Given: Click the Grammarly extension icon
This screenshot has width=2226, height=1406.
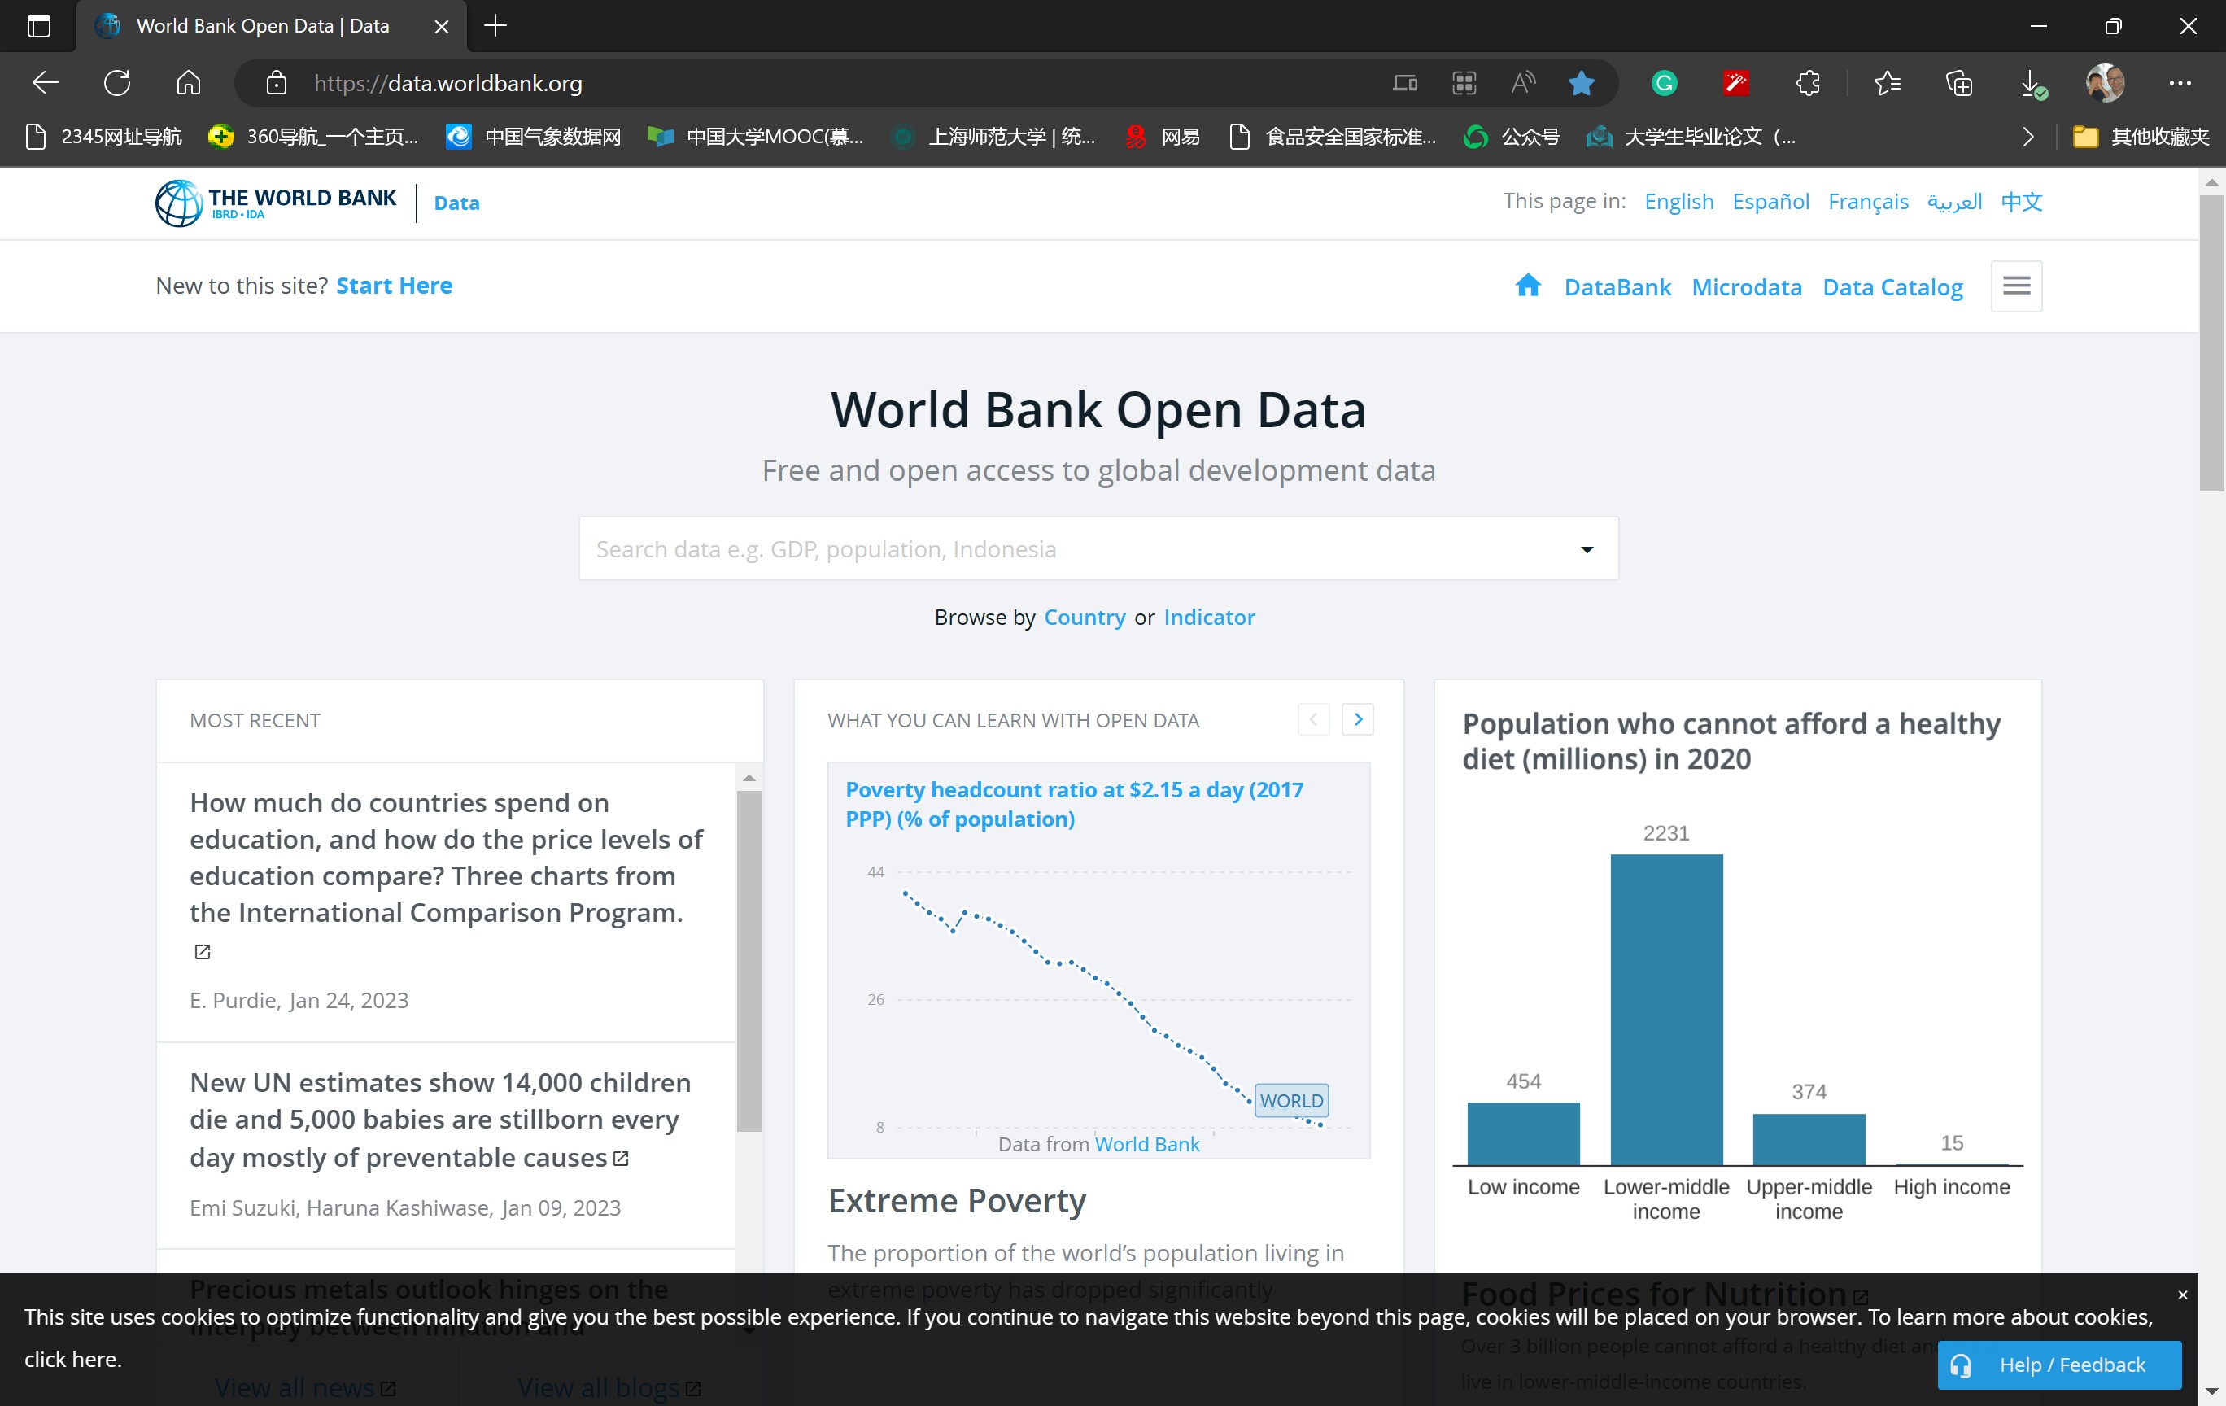Looking at the screenshot, I should 1663,83.
